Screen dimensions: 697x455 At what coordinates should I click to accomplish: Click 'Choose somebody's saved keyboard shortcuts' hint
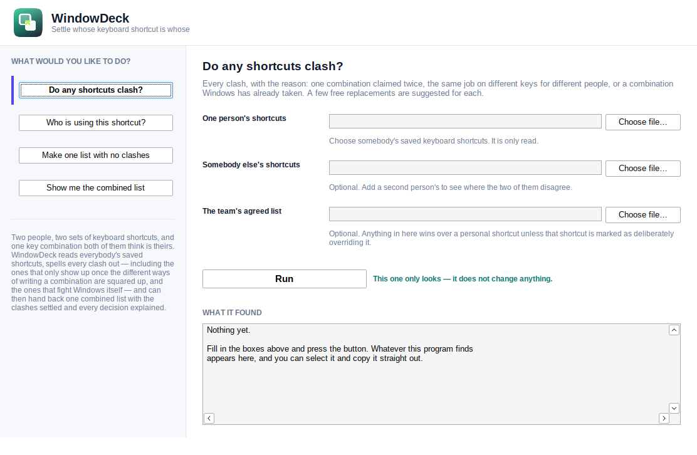coord(433,141)
